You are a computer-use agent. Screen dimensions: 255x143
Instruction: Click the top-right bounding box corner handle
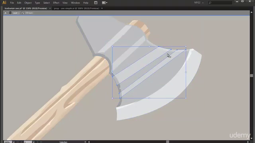coord(186,46)
